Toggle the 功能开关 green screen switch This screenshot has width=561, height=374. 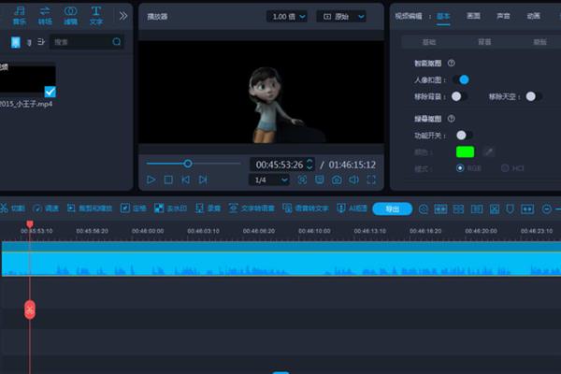pyautogui.click(x=464, y=135)
